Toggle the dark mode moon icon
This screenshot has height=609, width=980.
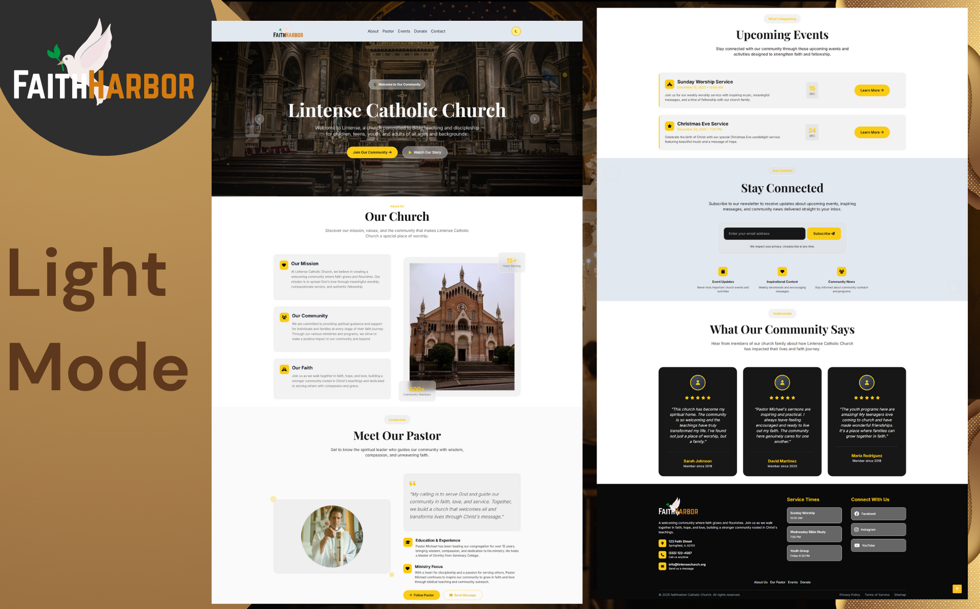516,31
